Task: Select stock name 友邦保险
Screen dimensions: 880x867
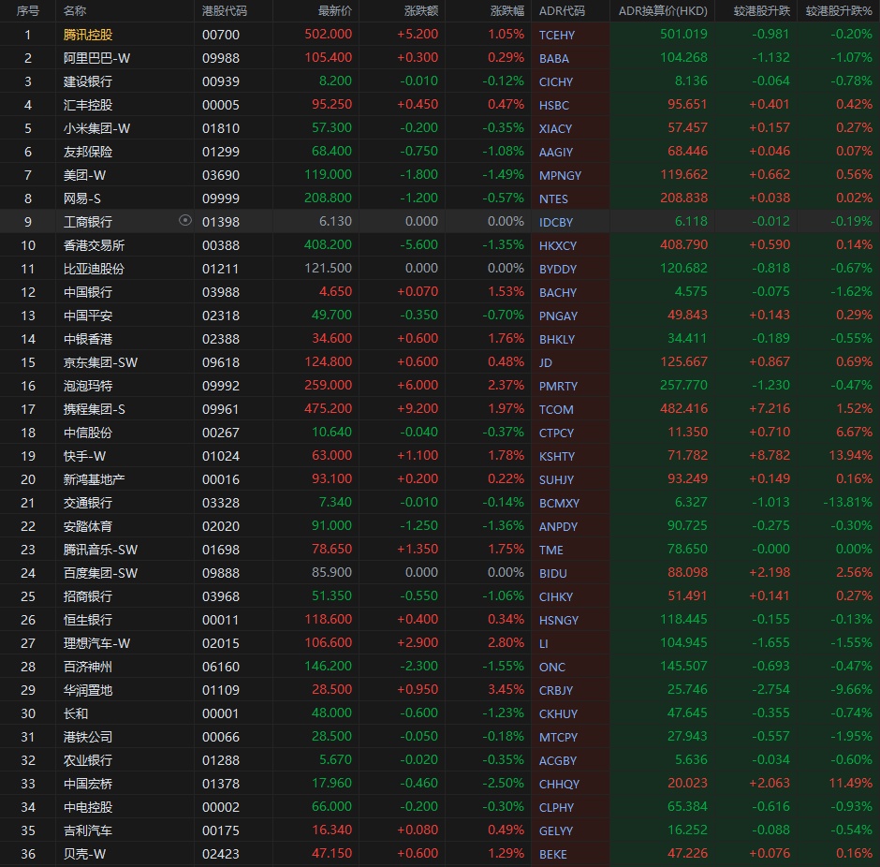Action: click(88, 152)
